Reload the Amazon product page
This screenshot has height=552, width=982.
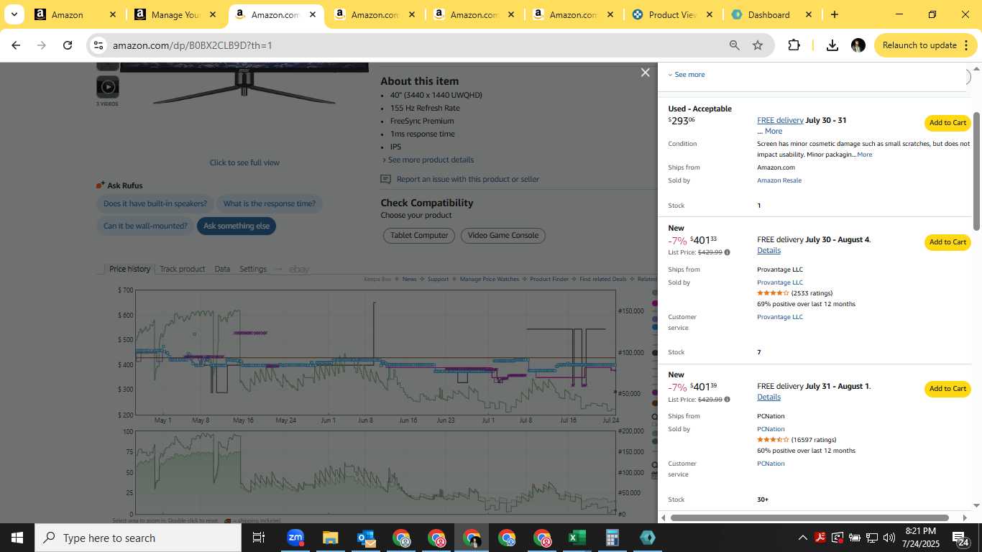click(x=68, y=45)
